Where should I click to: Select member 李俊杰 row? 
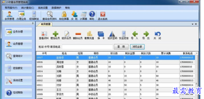pyautogui.click(x=116, y=94)
